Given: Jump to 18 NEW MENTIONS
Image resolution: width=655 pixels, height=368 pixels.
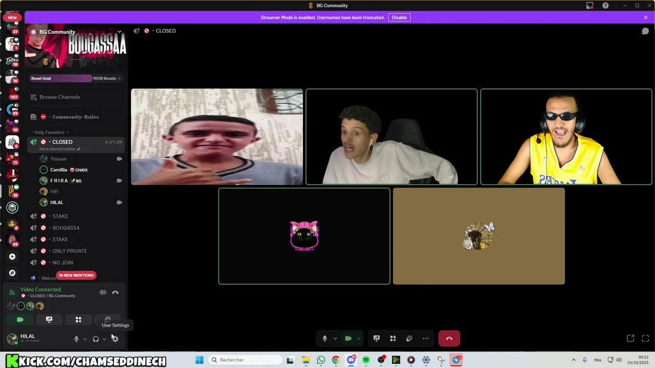Looking at the screenshot, I should tap(76, 275).
